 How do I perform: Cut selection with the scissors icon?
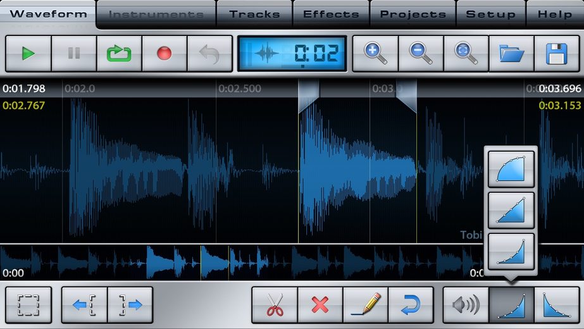point(275,305)
